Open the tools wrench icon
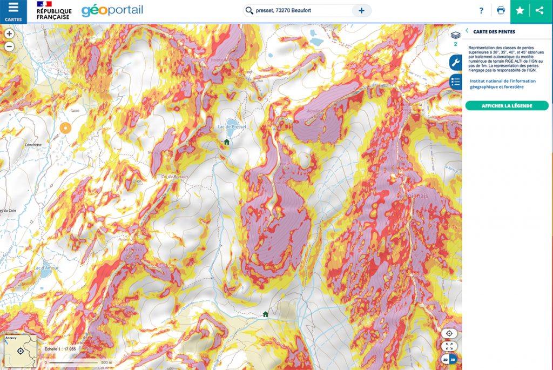The height and width of the screenshot is (370, 553). 456,63
